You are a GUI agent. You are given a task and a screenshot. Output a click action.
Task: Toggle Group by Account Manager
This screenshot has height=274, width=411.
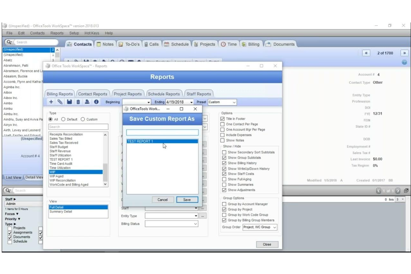224,204
